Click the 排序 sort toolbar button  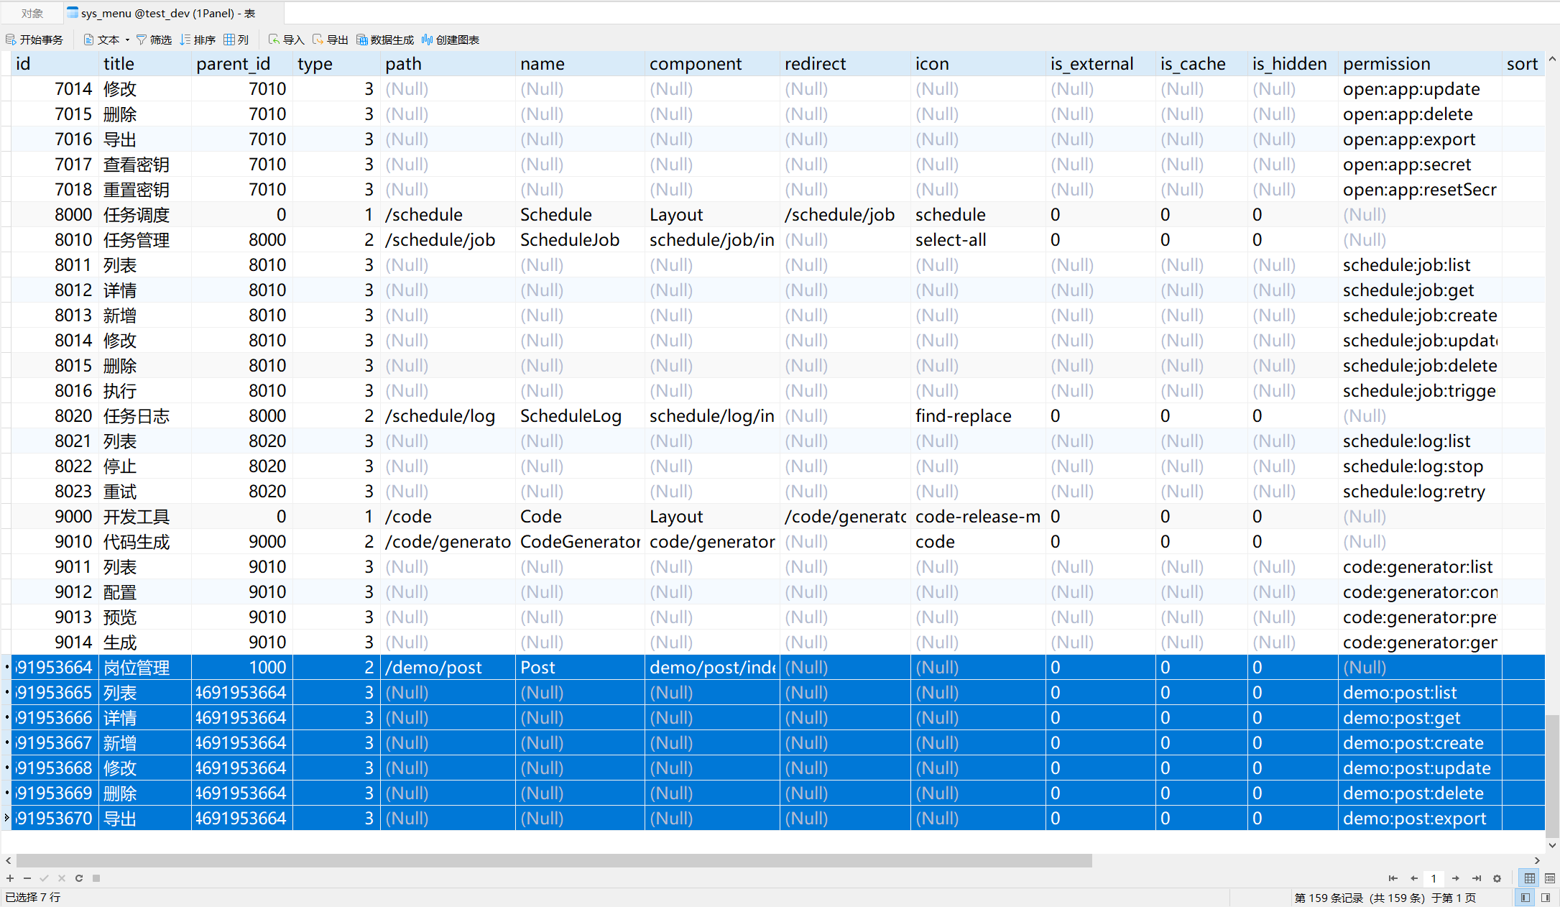(198, 40)
